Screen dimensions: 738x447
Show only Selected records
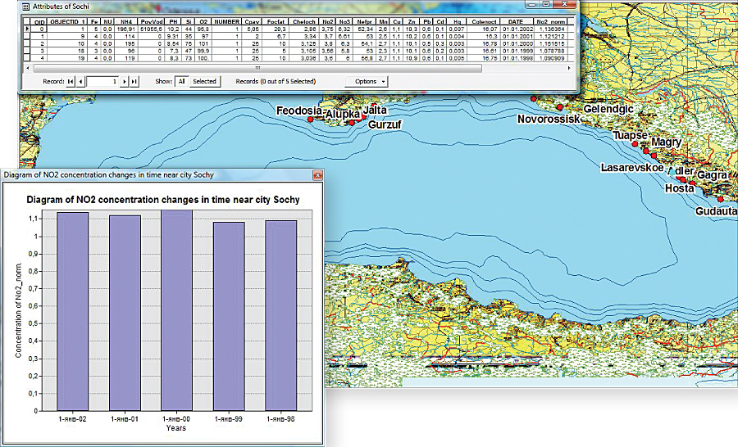pos(204,82)
